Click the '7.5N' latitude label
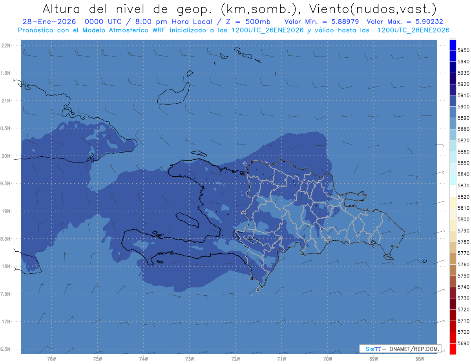The height and width of the screenshot is (364, 471). pos(5,294)
